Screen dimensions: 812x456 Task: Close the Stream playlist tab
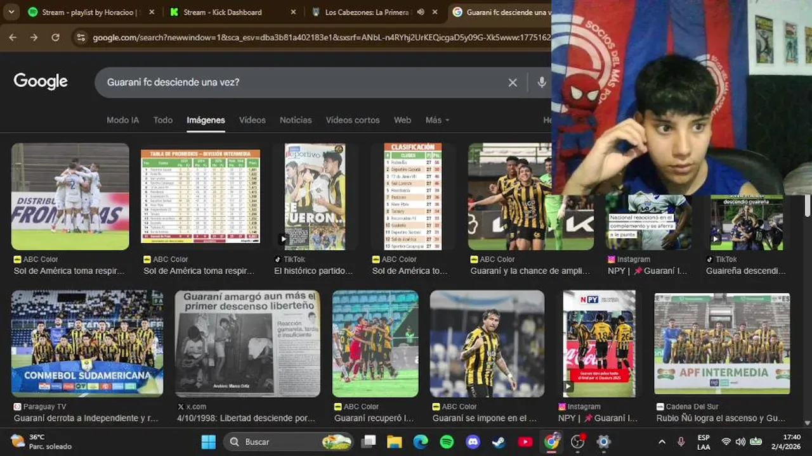pos(152,12)
